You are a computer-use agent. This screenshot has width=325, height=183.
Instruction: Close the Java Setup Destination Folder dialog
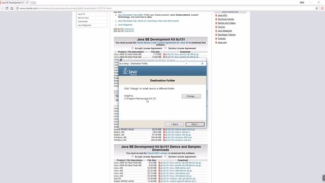click(x=202, y=64)
